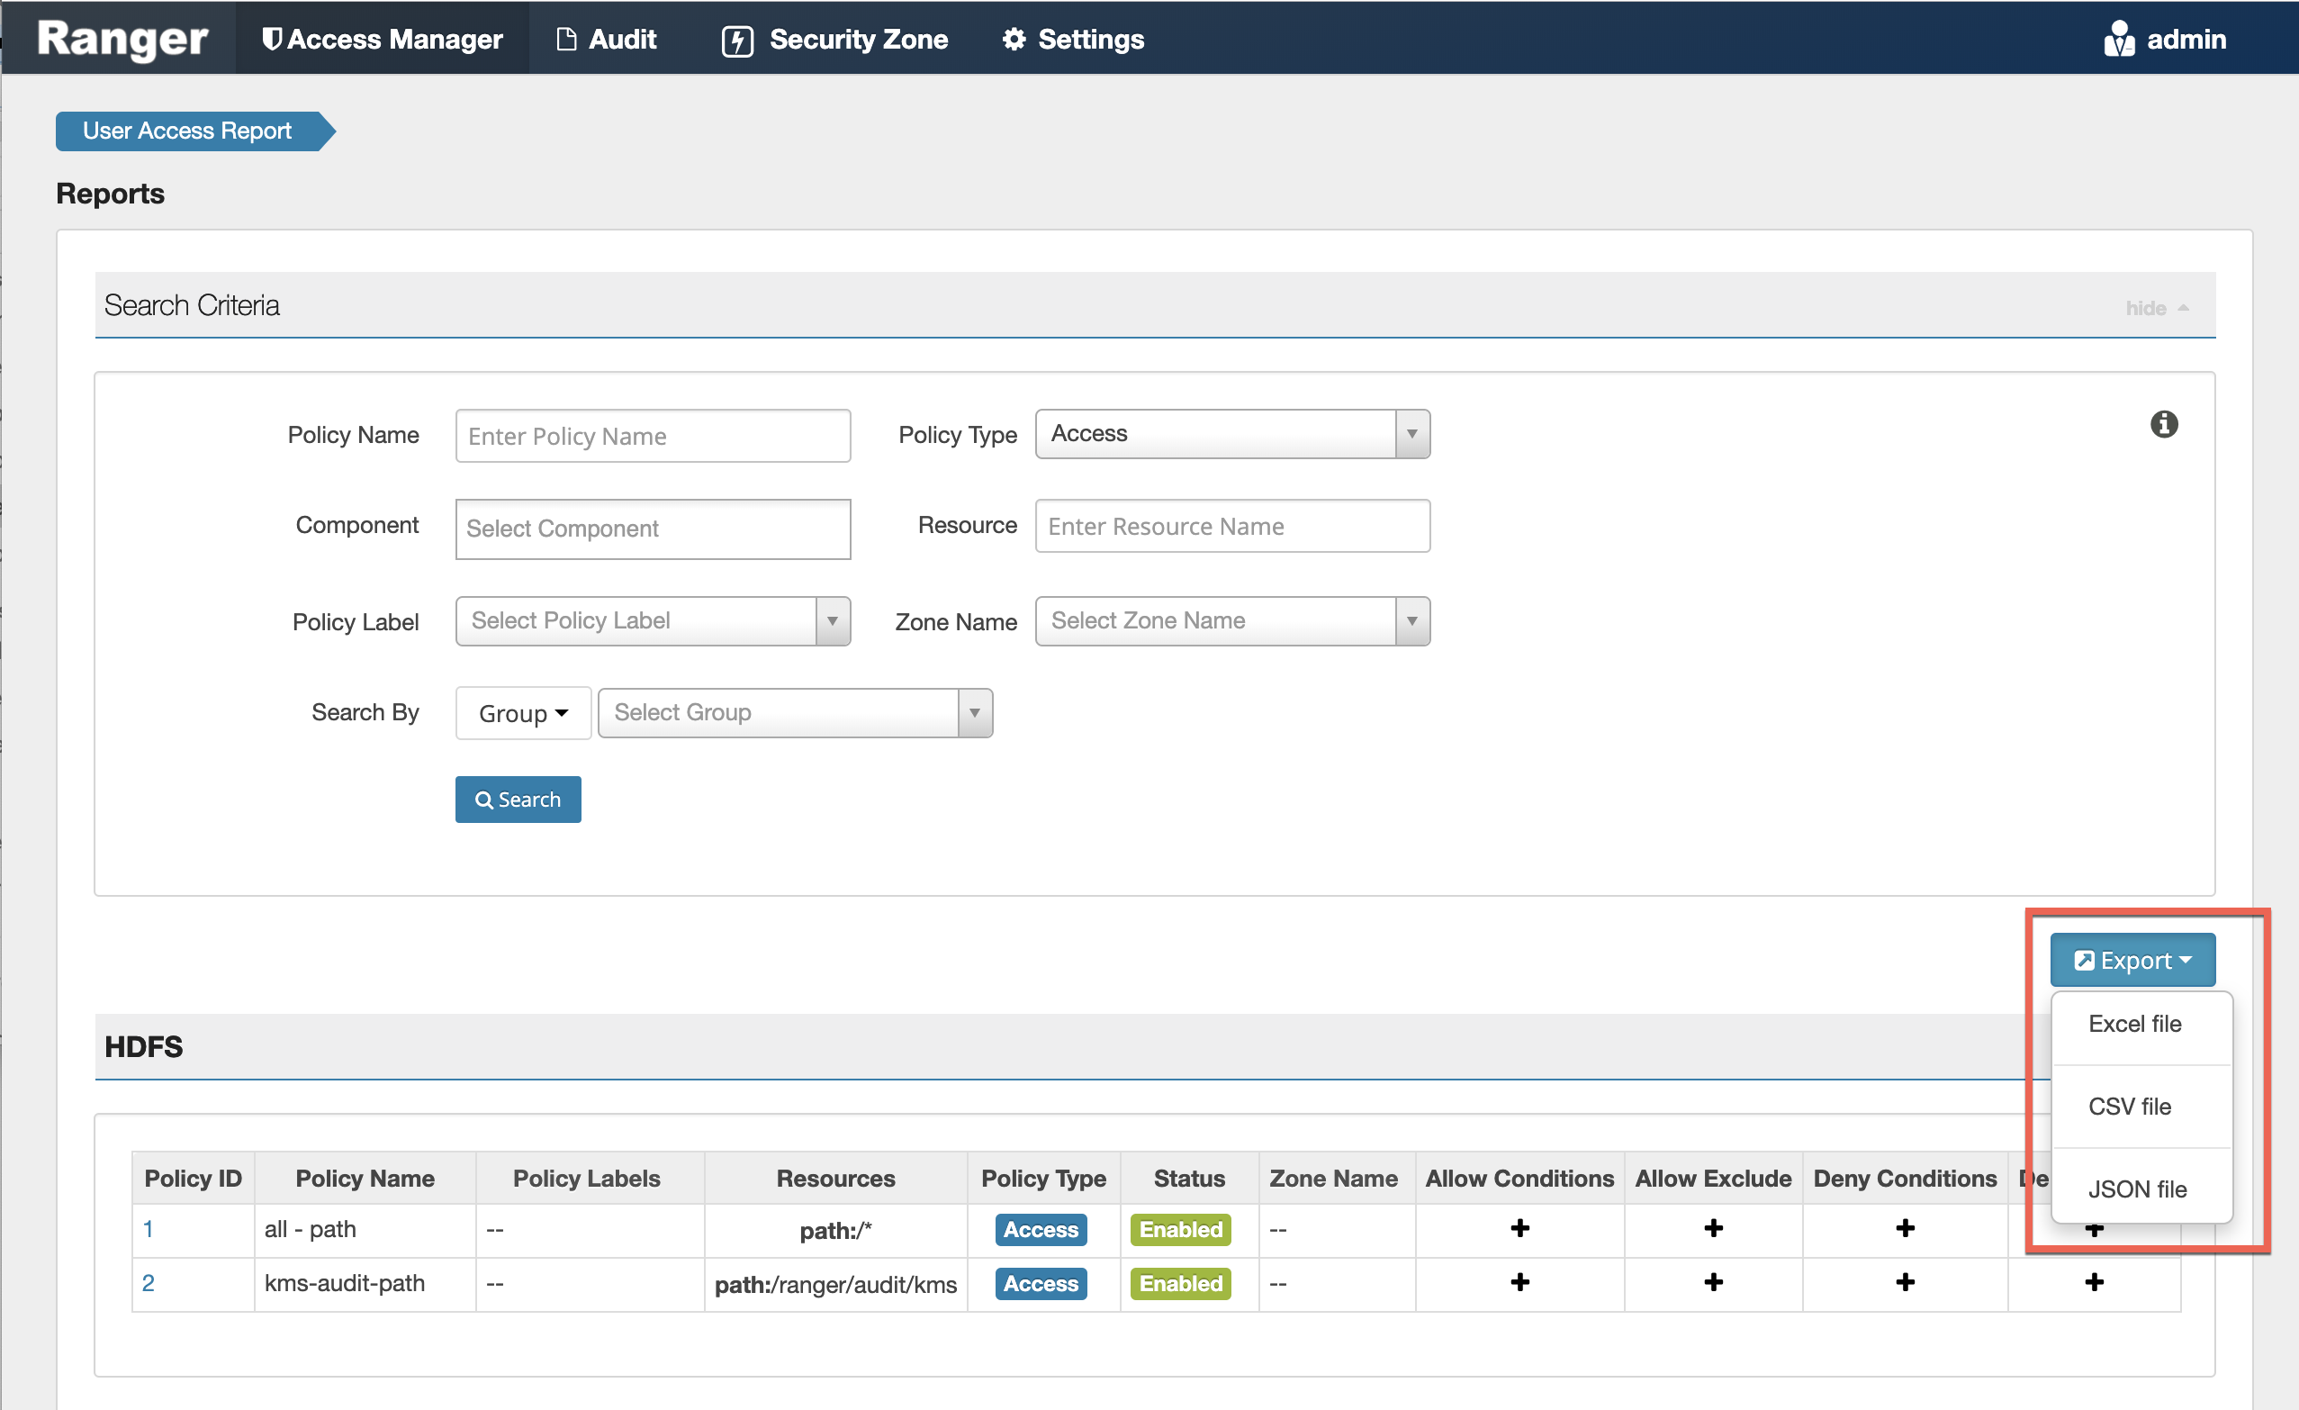2299x1410 pixels.
Task: Click the Audit document icon
Action: 565,40
